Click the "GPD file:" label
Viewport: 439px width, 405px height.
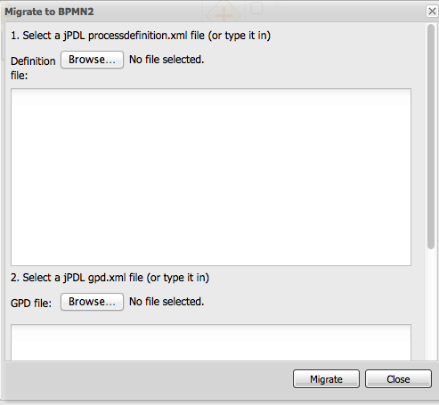(31, 304)
